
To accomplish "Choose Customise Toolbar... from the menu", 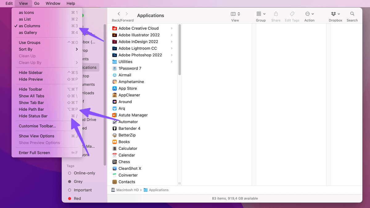I will [x=37, y=126].
